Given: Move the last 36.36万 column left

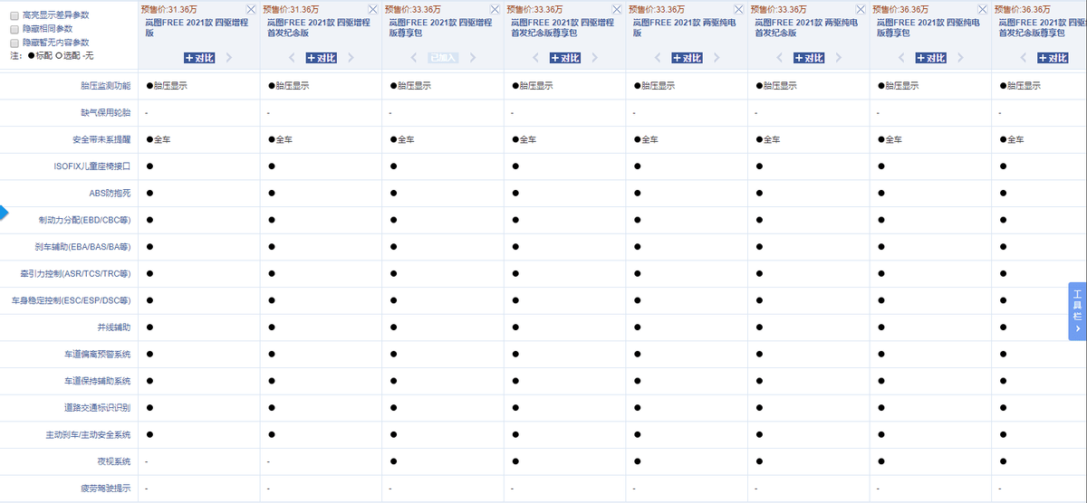Looking at the screenshot, I should [1024, 58].
